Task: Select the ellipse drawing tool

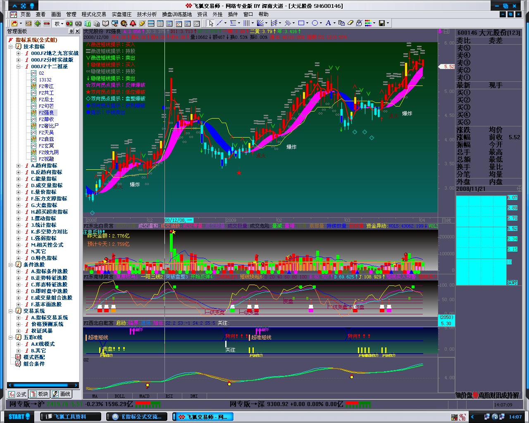Action: point(315,23)
